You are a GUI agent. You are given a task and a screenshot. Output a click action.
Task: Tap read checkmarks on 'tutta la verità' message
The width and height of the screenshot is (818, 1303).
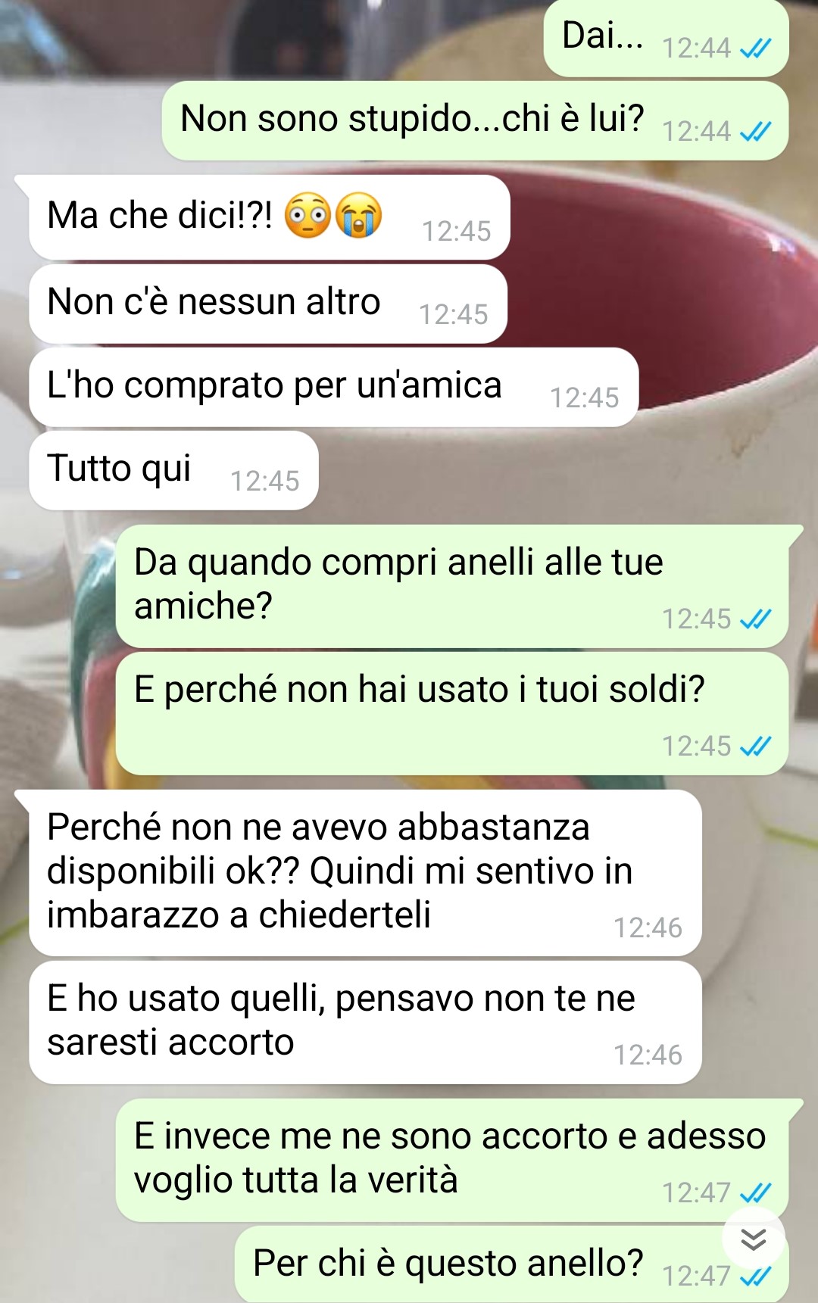[x=755, y=1194]
